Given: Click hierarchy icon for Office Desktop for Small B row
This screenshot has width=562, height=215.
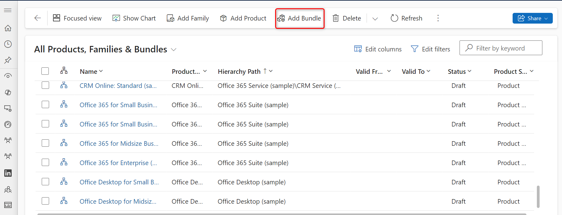Looking at the screenshot, I should tap(64, 181).
